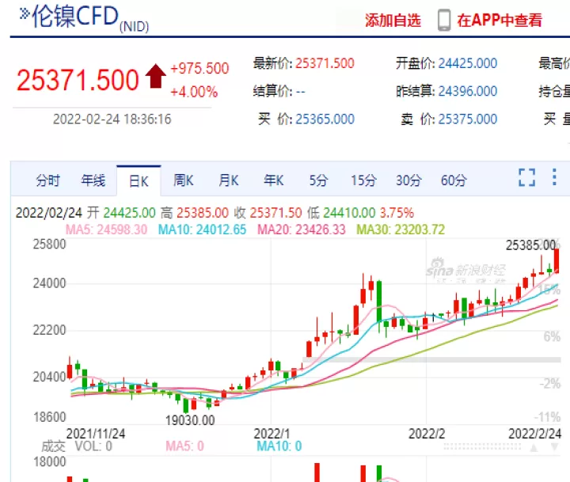Click the +4.00% change percentage

pos(194,92)
